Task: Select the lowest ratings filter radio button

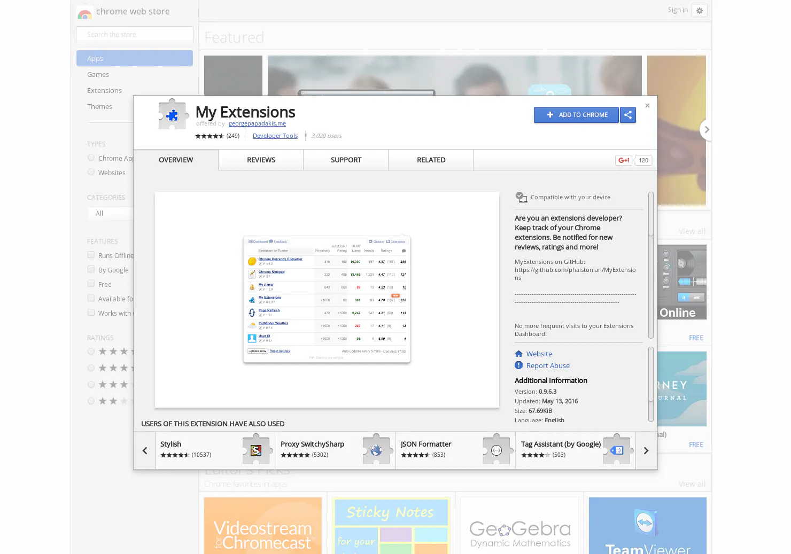Action: coord(91,401)
